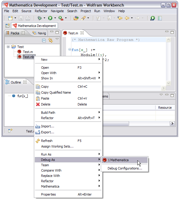Choose Debug Configurations... in submenu
The image size is (179, 200).
[125, 168]
